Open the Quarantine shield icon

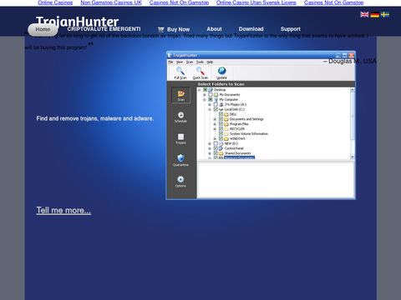tap(180, 157)
